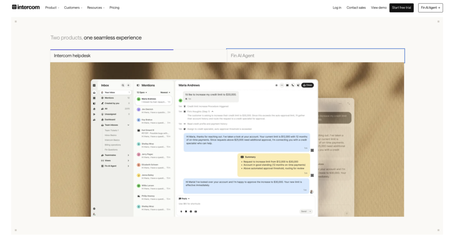Expand the Views section

coord(128,161)
